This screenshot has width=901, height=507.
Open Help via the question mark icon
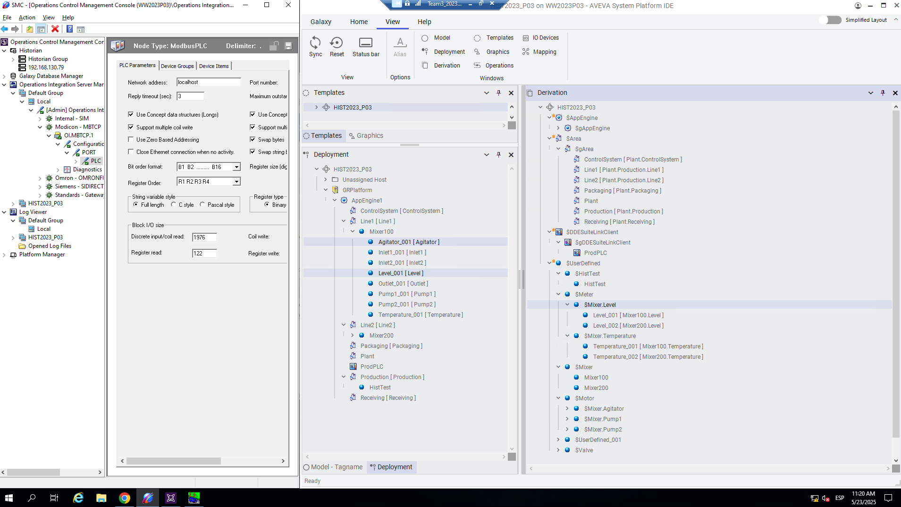click(69, 29)
